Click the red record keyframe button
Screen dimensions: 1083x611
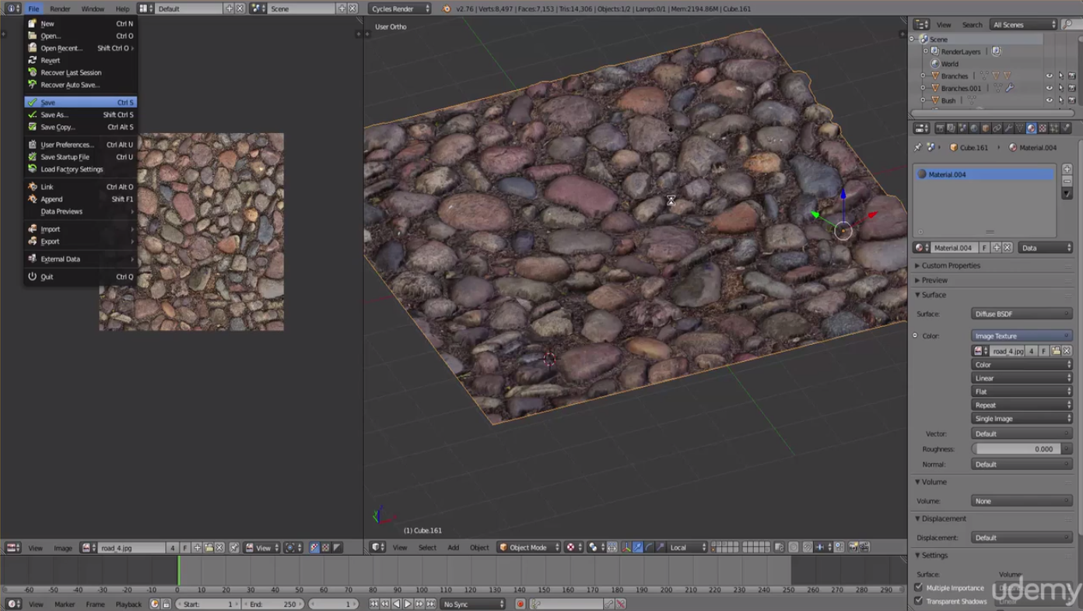[x=520, y=604]
